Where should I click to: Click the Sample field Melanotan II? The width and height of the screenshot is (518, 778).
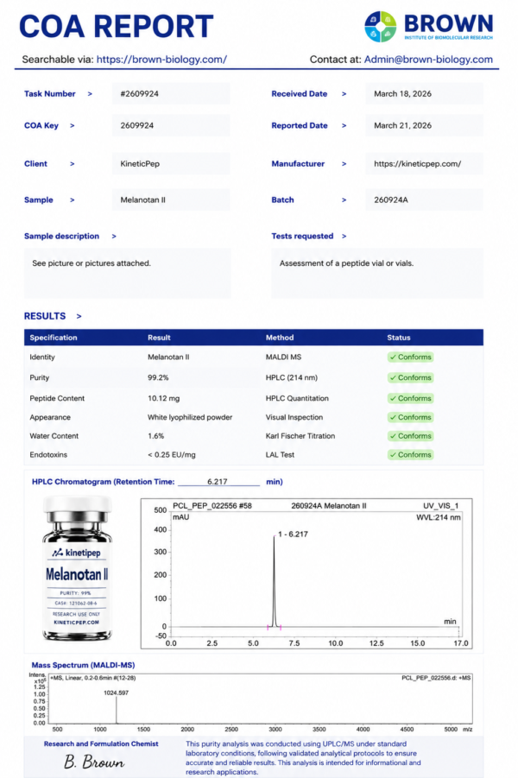point(171,200)
